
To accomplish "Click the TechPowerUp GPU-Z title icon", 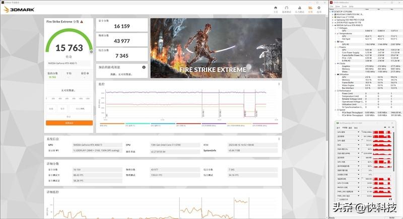I will (x=338, y=123).
